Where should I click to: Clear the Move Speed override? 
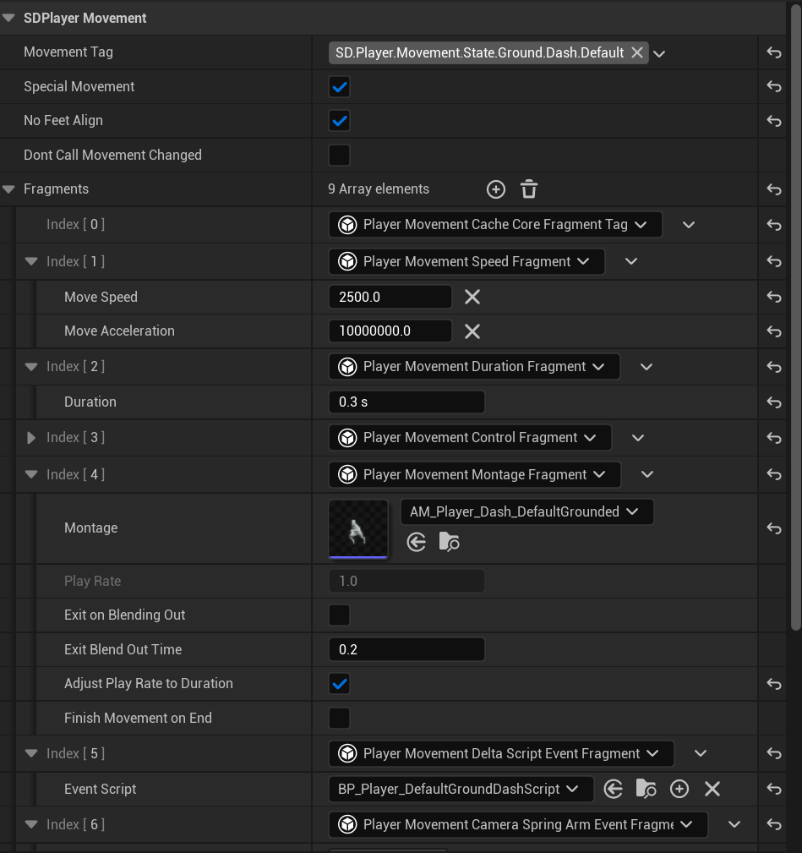(x=472, y=297)
